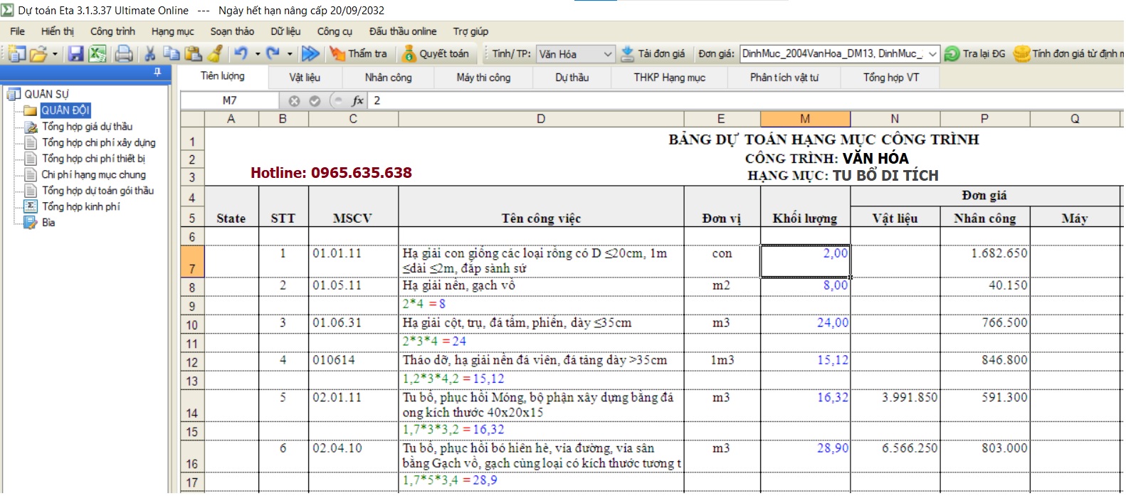Switch to the Phân tích vật tư tab
Screen dimensions: 1126x496
pos(784,78)
